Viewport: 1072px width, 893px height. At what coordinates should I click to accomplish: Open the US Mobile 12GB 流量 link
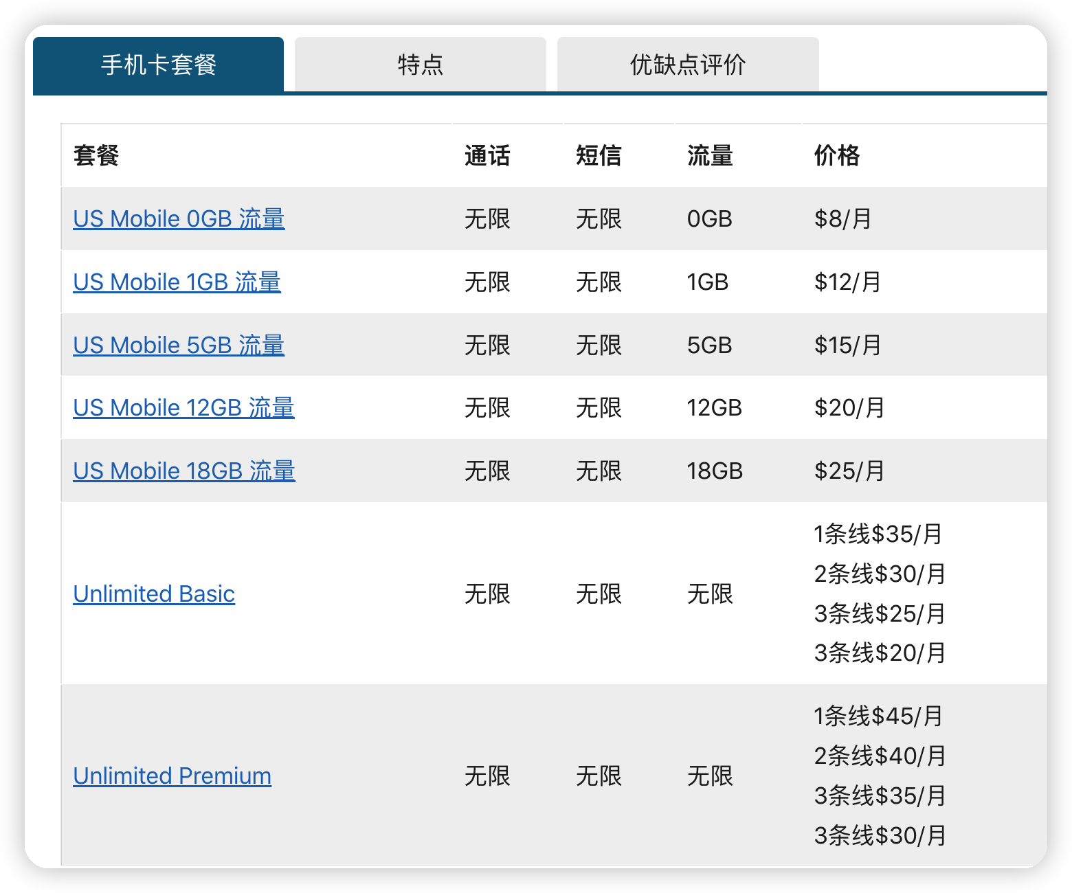[183, 408]
